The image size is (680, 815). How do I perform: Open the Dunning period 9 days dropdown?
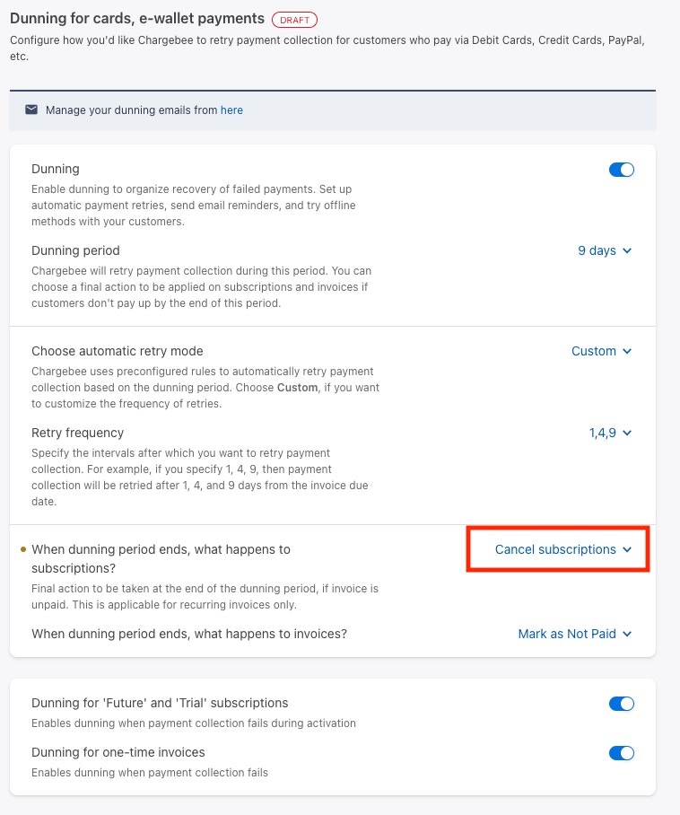[x=604, y=250]
